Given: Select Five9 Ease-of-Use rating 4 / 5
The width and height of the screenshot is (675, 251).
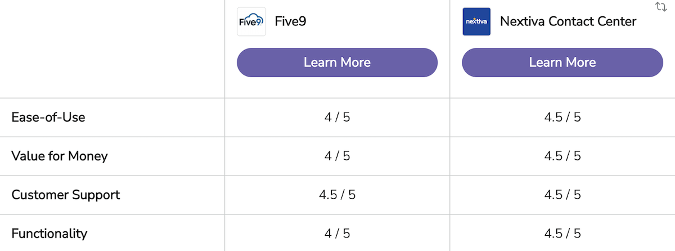Looking at the screenshot, I should [337, 118].
